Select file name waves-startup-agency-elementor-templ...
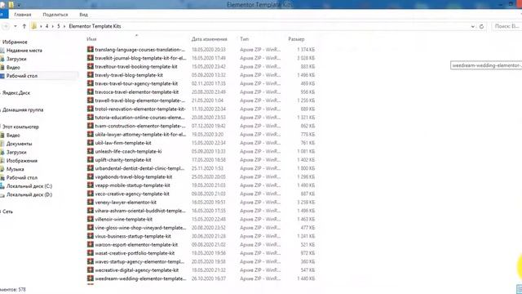 pyautogui.click(x=139, y=261)
